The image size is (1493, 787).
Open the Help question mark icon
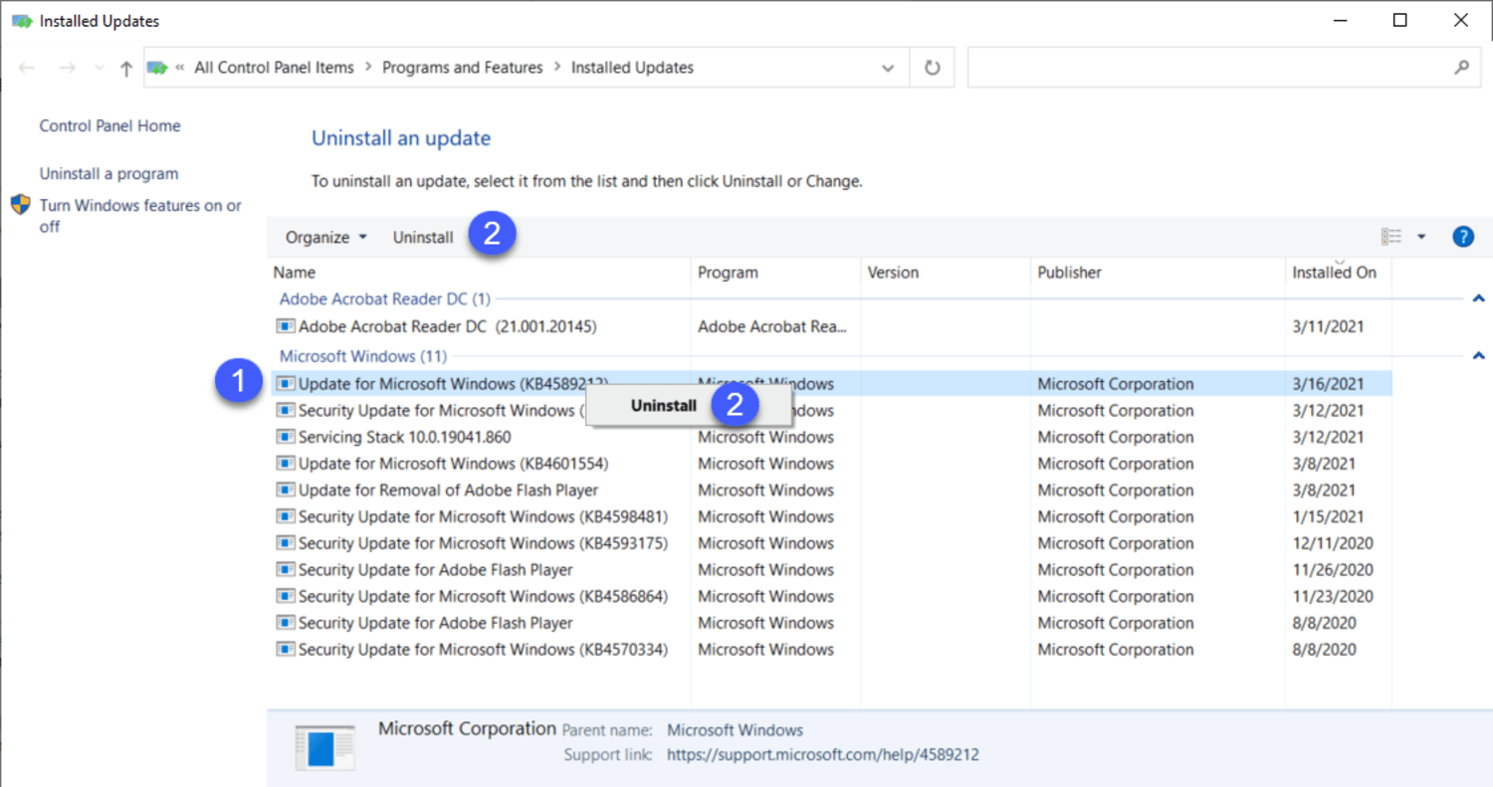coord(1462,237)
